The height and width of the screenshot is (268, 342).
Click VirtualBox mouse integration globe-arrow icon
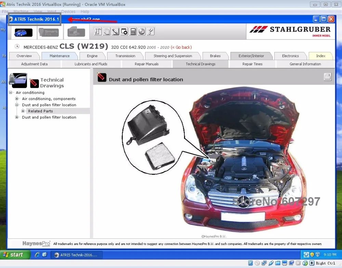pyautogui.click(x=305, y=263)
